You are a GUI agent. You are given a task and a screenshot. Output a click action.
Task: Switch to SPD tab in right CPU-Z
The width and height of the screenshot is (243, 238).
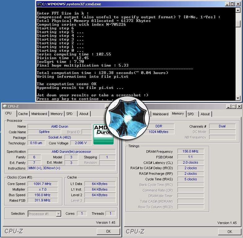191,114
